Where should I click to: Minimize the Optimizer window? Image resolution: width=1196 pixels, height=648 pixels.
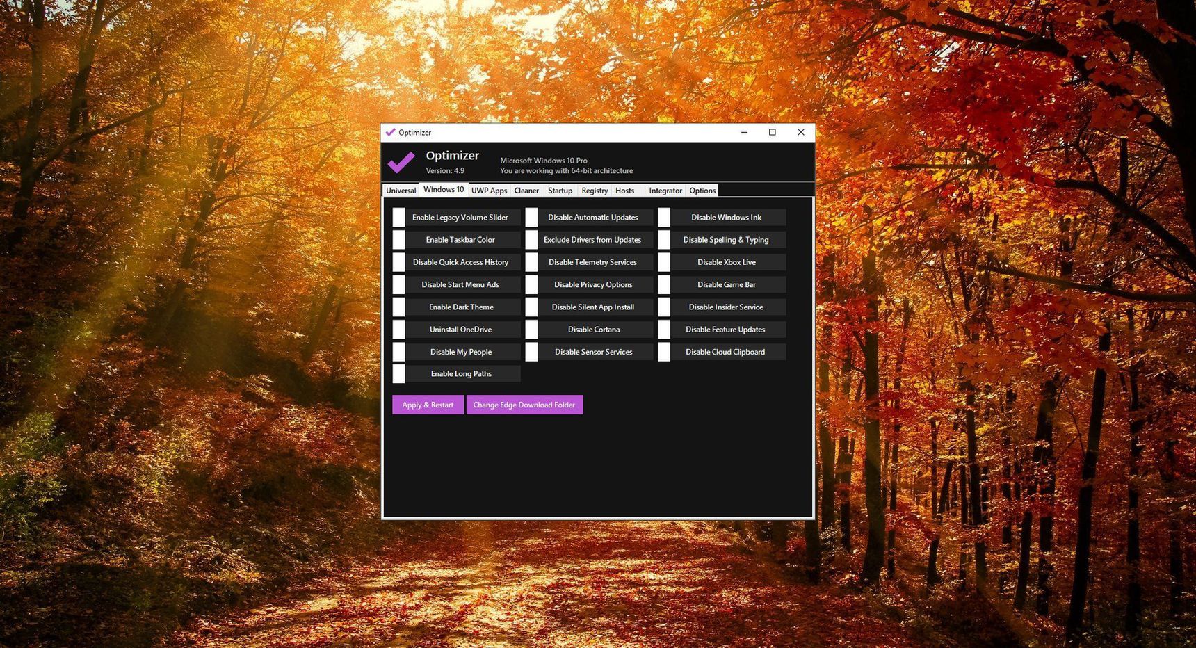tap(744, 132)
